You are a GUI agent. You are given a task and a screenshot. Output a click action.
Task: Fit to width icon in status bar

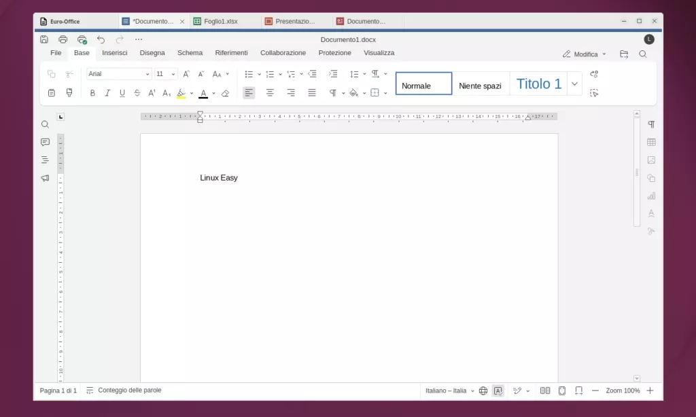click(579, 391)
